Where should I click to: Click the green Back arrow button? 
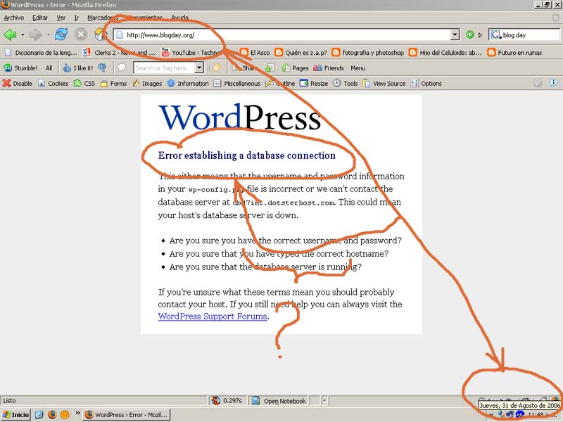pos(10,34)
